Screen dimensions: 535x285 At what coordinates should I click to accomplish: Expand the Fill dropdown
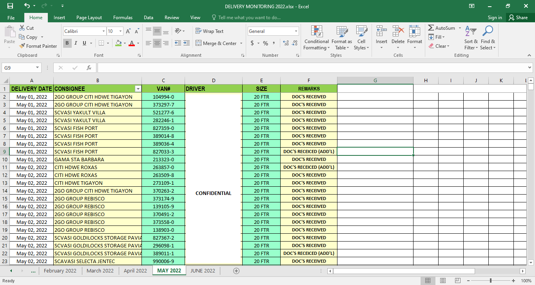coord(443,37)
